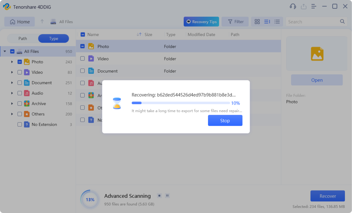Open the hamburger menu icon
This screenshot has height=213, width=352.
pyautogui.click(x=314, y=7)
